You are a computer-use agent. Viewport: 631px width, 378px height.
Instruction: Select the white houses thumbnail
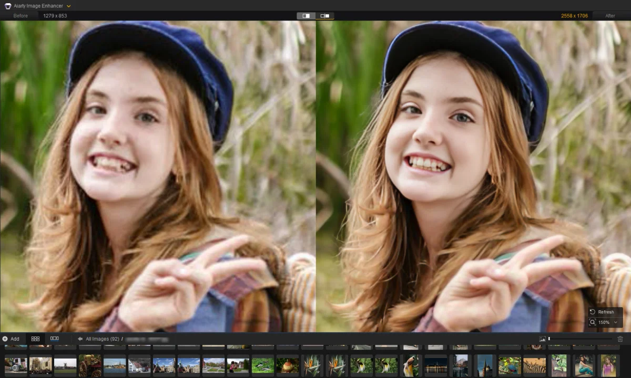point(139,365)
